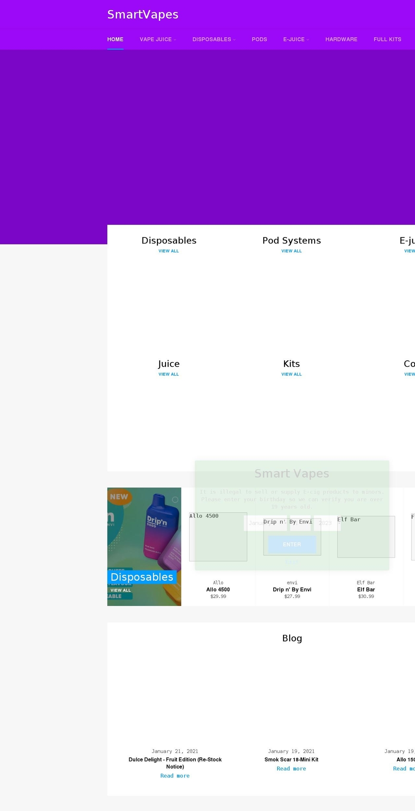Click Read more under Smok Scar post
The image size is (415, 811).
[291, 769]
